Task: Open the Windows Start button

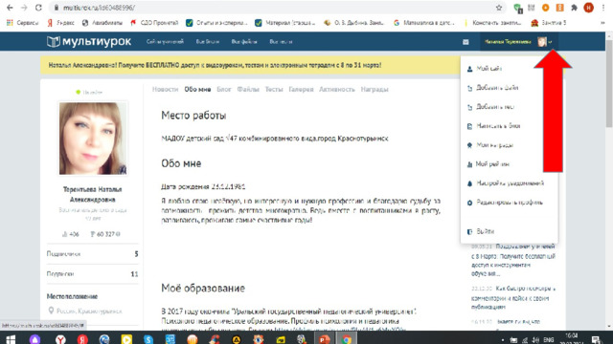Action: tap(11, 339)
